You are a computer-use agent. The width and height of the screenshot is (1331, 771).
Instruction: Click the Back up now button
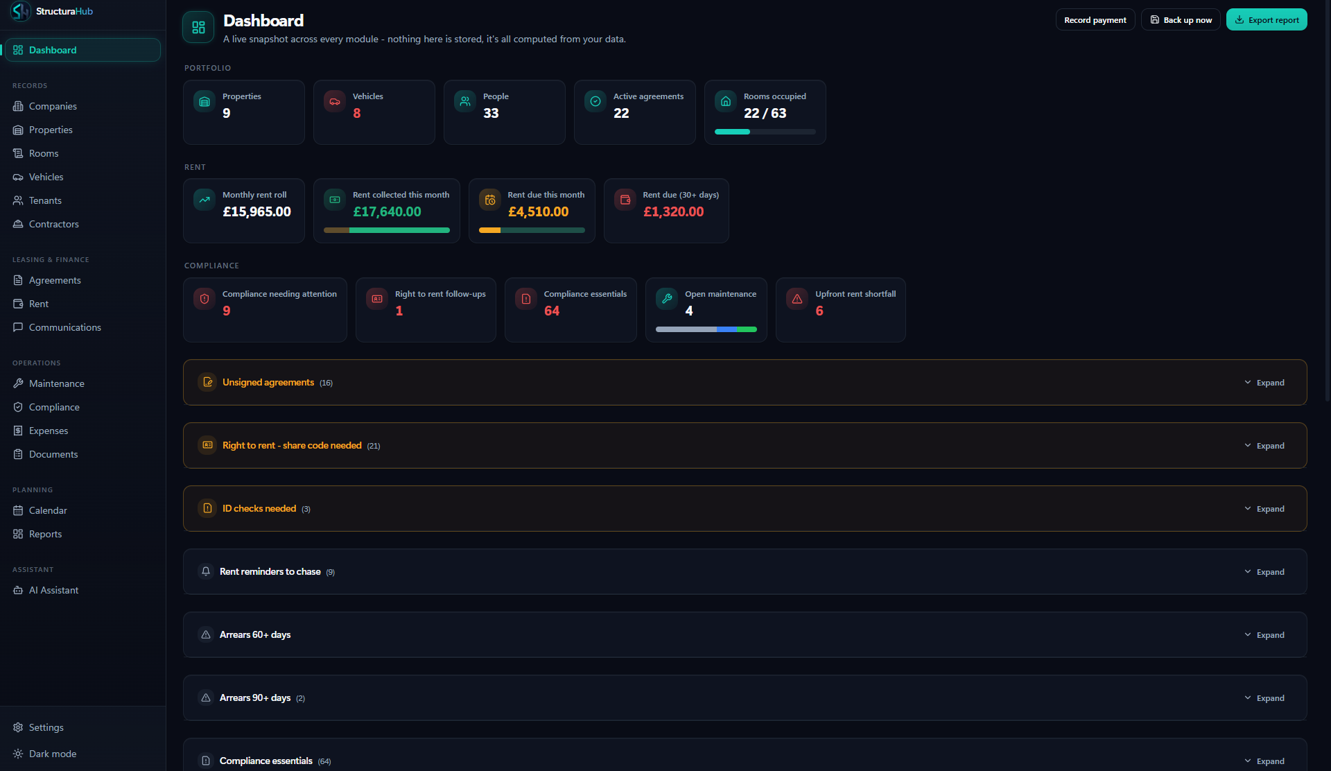1181,19
